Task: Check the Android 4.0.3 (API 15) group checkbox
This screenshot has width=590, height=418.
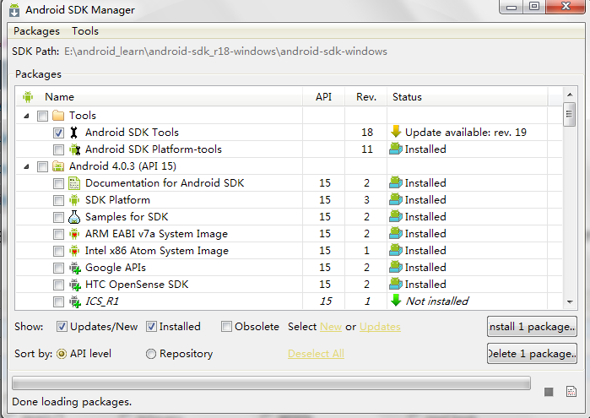Action: point(42,166)
